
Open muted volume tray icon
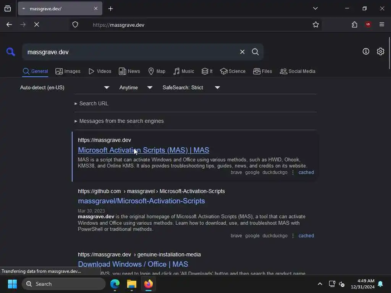point(342,284)
